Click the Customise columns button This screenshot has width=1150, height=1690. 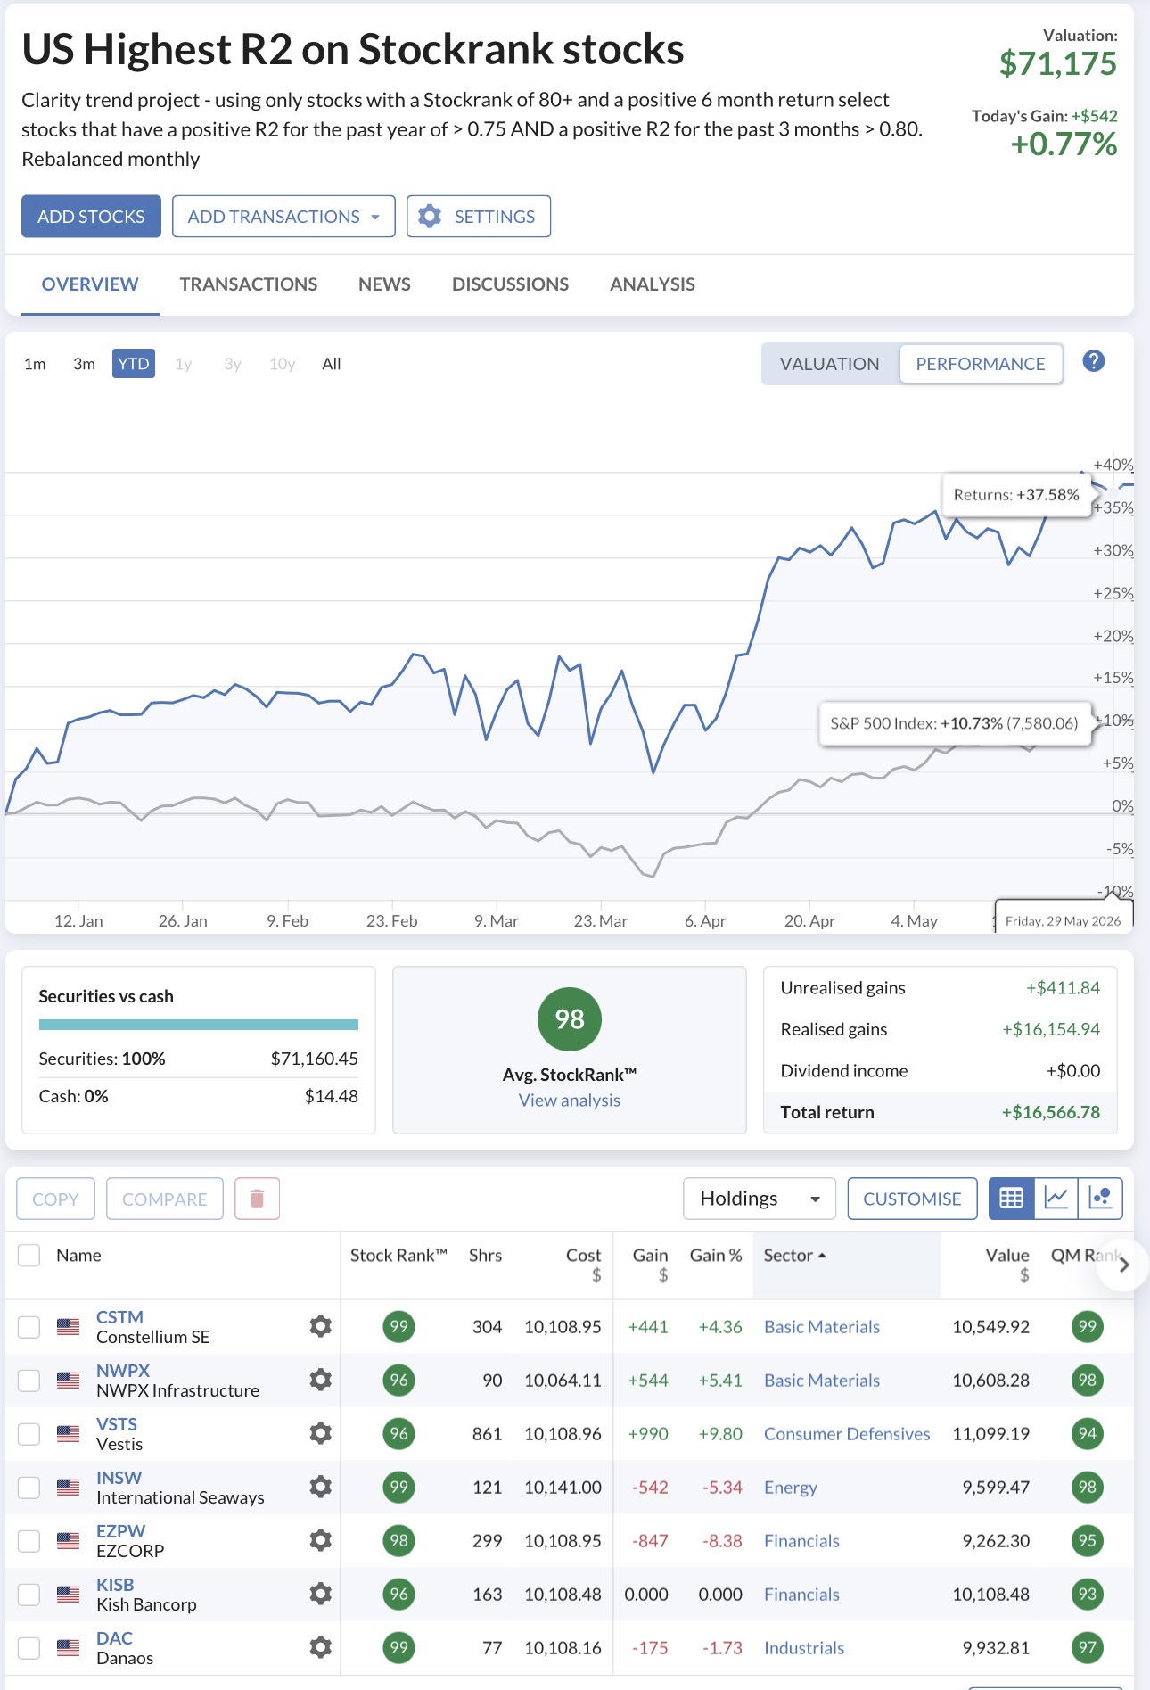tap(912, 1199)
